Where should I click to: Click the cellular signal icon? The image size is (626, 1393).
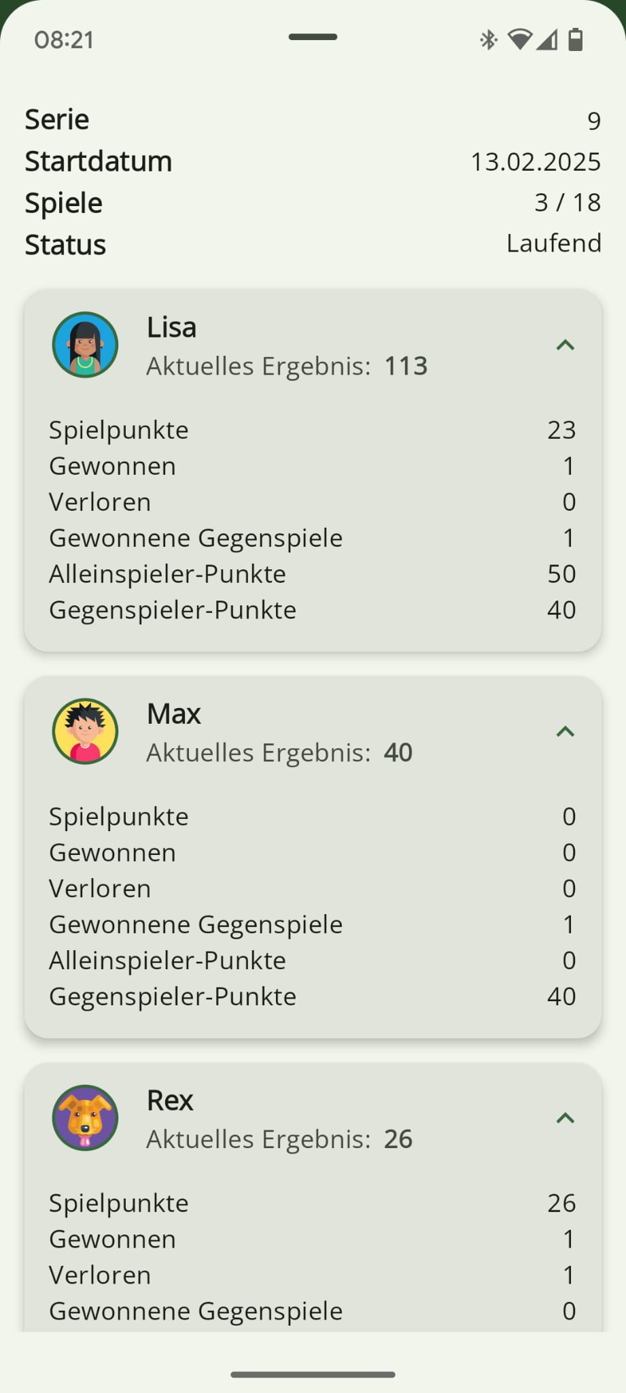tap(547, 40)
